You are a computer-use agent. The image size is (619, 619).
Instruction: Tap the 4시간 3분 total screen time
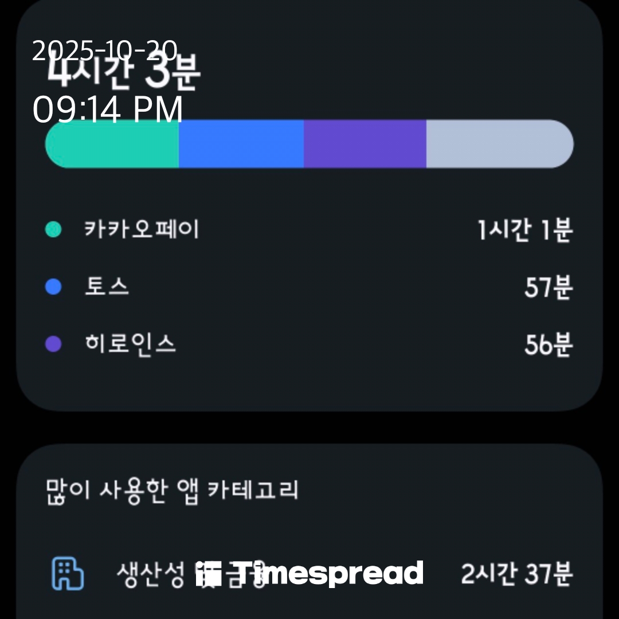(x=123, y=75)
